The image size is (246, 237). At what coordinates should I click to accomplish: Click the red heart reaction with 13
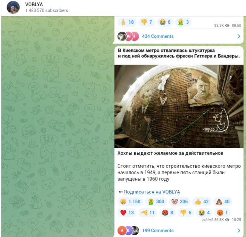(x=127, y=213)
